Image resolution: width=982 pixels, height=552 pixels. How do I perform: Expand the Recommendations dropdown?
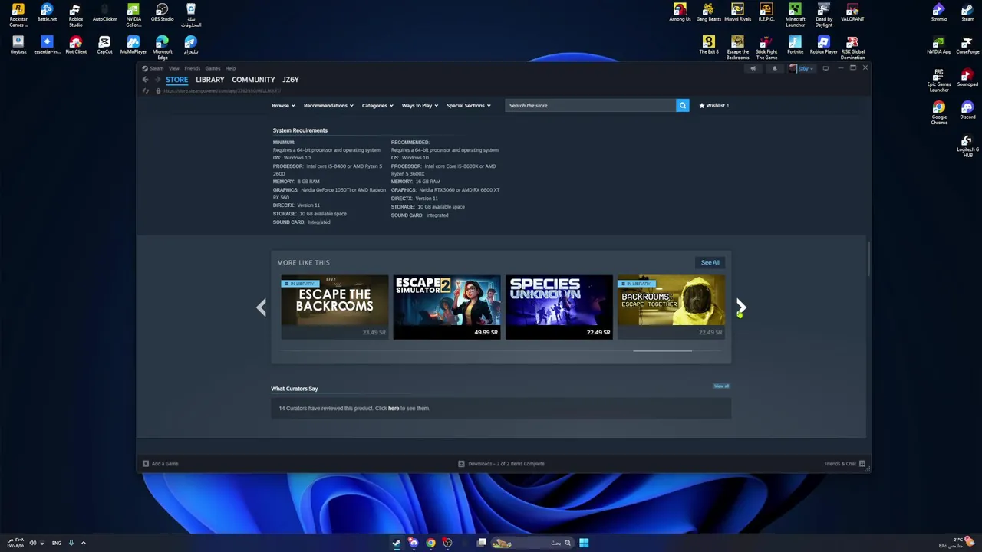(328, 105)
